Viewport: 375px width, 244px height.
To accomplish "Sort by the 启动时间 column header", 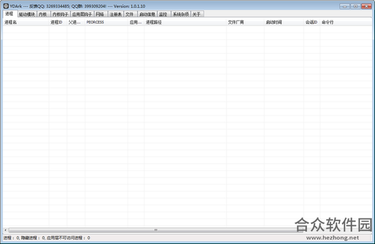I will point(284,22).
